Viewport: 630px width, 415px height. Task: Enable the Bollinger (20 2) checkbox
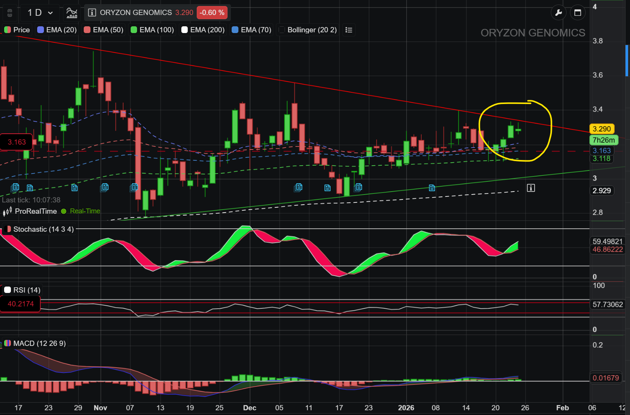click(281, 30)
